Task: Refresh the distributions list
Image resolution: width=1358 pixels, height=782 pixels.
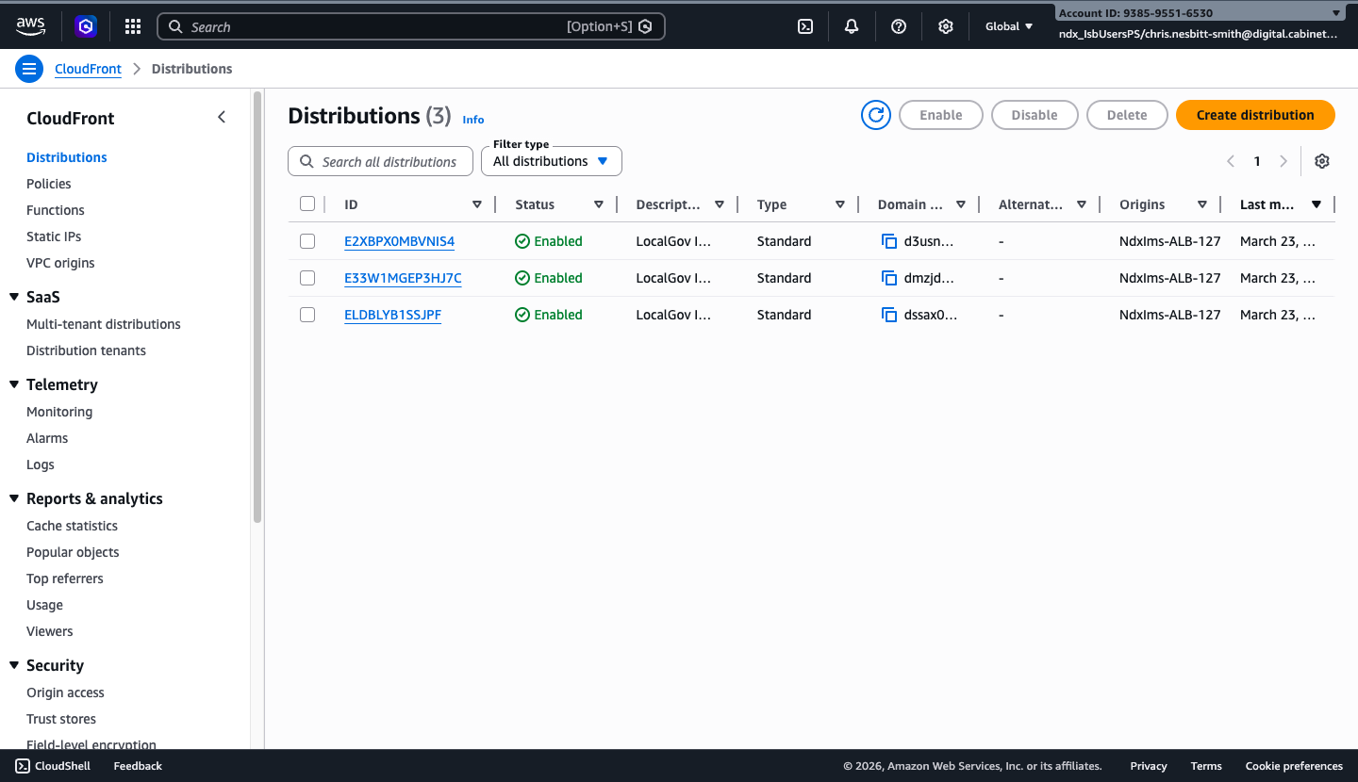Action: 875,114
